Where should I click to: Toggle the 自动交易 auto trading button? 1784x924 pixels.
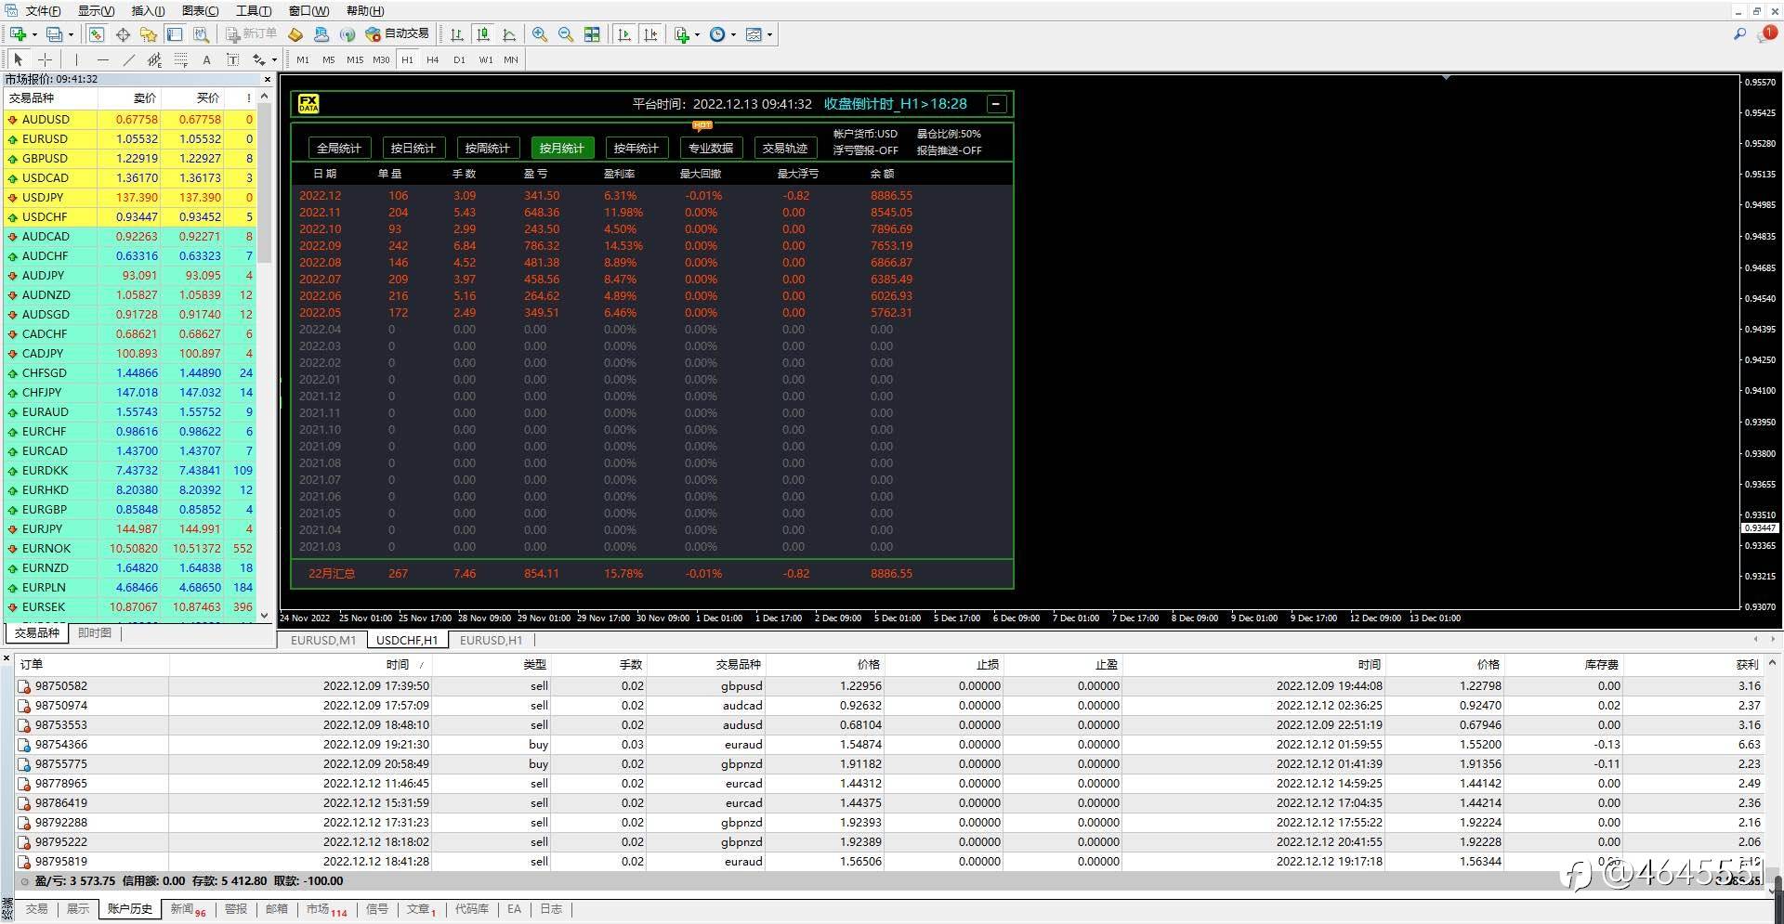[x=398, y=34]
